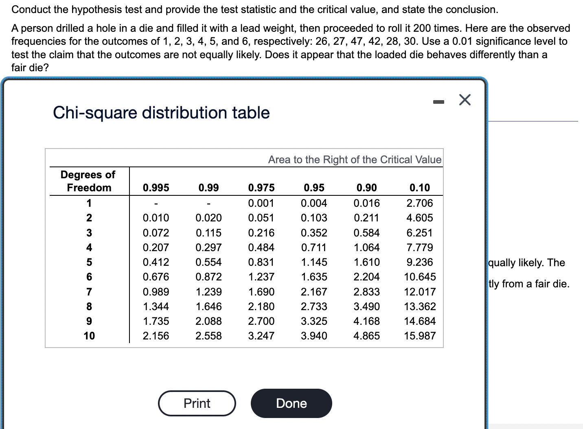Click the value 0.016 in the table
The height and width of the screenshot is (429, 583).
(366, 203)
